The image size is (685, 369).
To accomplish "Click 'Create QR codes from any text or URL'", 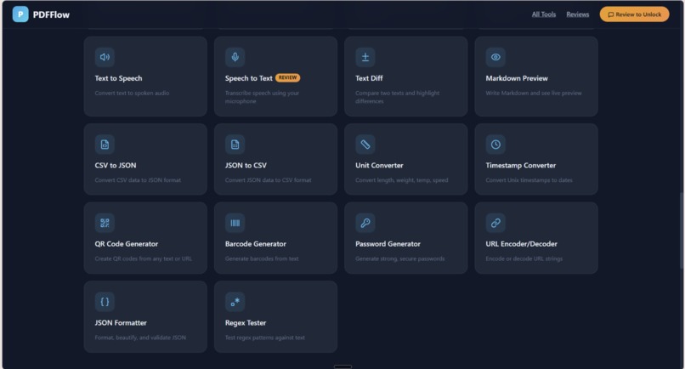I will click(x=144, y=258).
